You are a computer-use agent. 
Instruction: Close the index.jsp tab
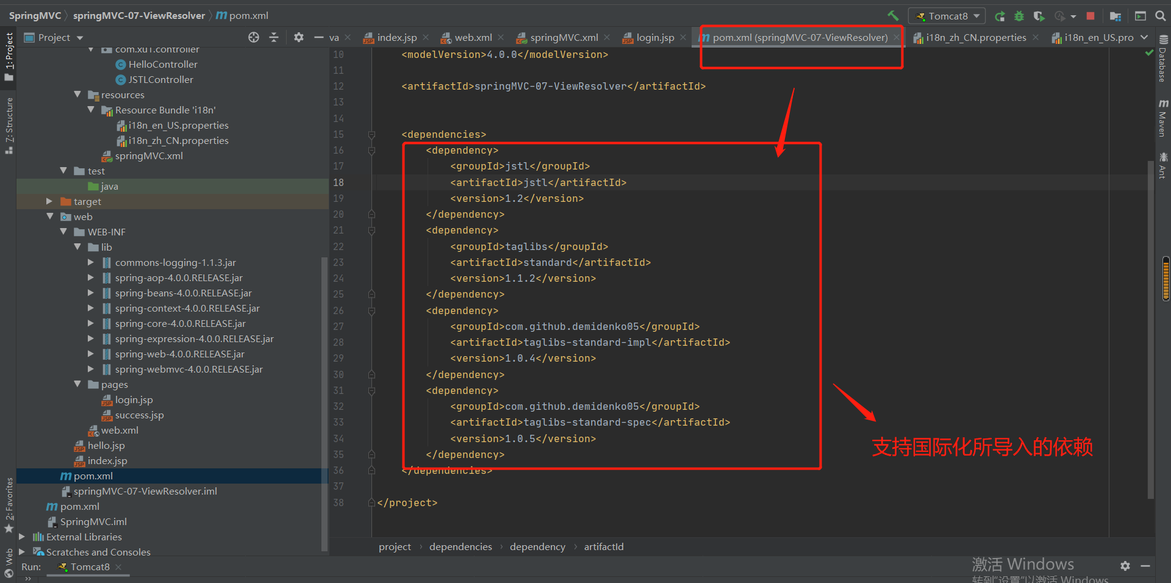coord(426,37)
